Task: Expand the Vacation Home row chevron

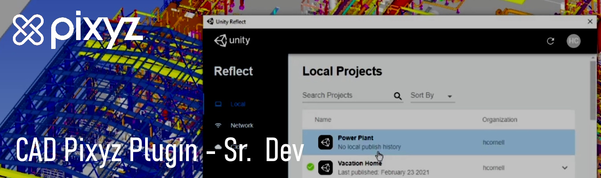Action: [x=564, y=168]
